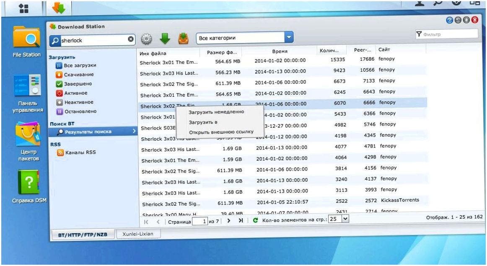Viewport: 487px width, 266px height.
Task: Open the DSM main menu grid icon
Action: pyautogui.click(x=24, y=8)
